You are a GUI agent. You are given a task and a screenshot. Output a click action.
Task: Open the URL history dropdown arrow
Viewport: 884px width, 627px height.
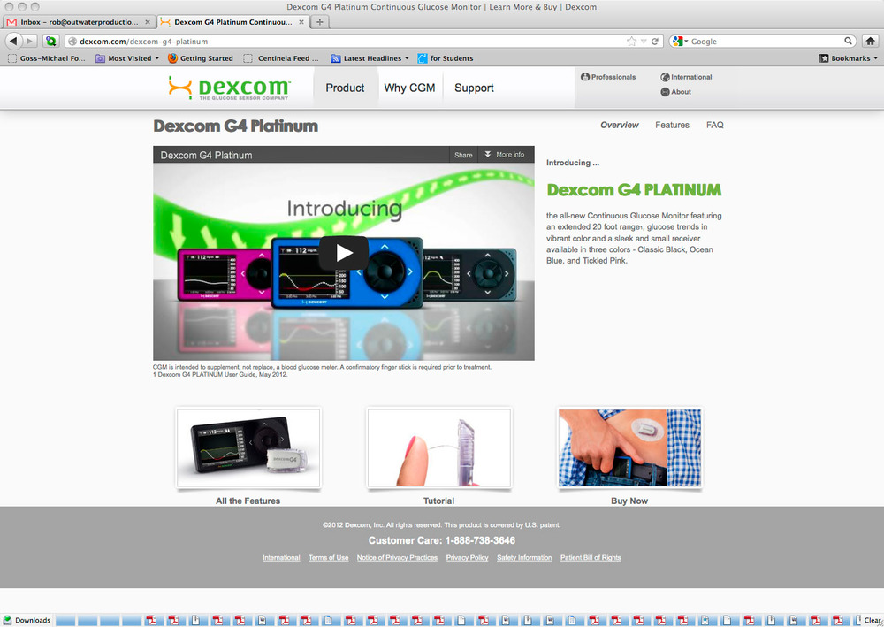(x=644, y=42)
